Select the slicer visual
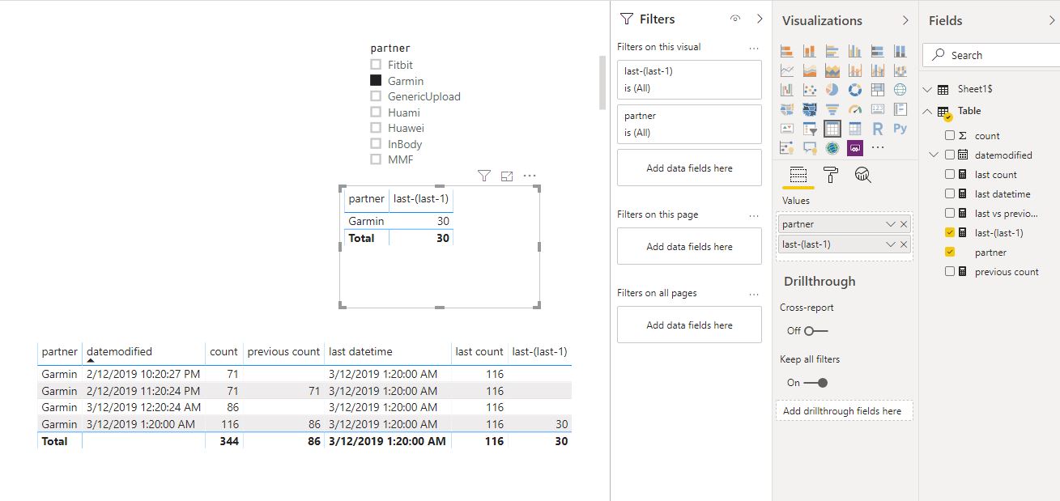 [x=809, y=129]
